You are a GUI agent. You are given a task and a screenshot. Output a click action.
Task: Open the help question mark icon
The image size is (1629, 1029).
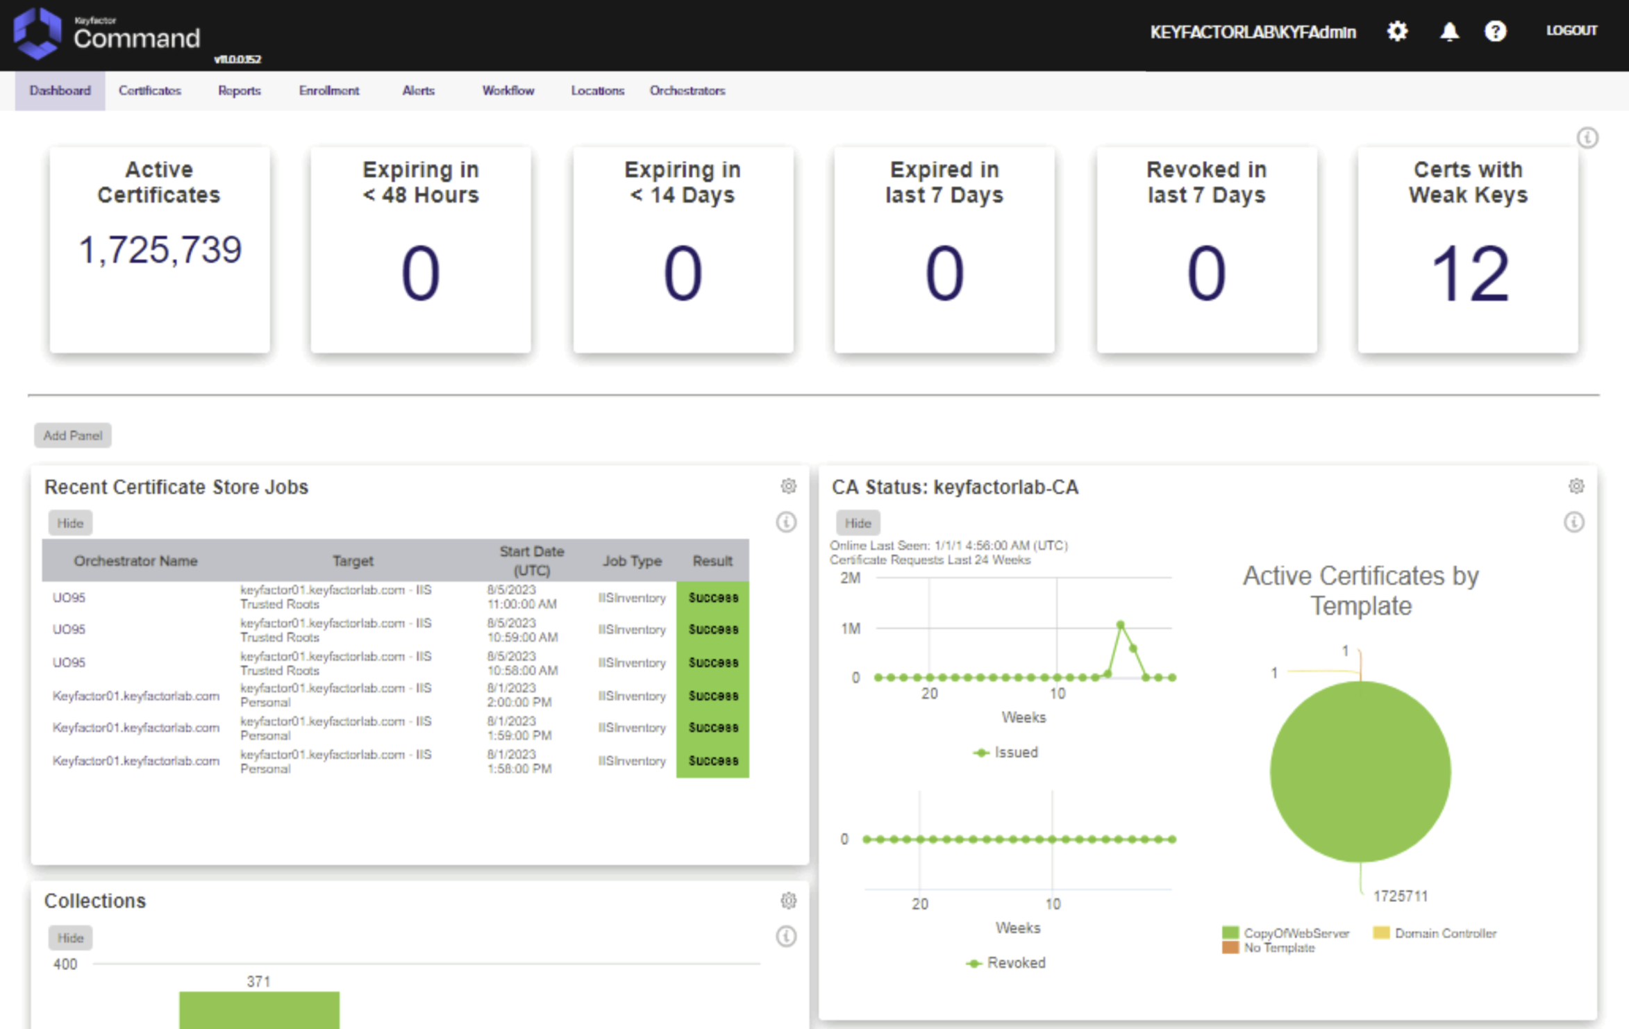(x=1495, y=31)
